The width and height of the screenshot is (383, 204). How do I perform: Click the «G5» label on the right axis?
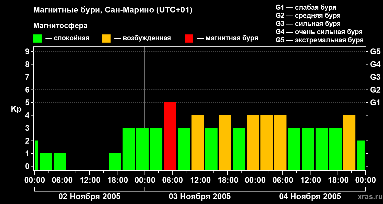(x=375, y=52)
